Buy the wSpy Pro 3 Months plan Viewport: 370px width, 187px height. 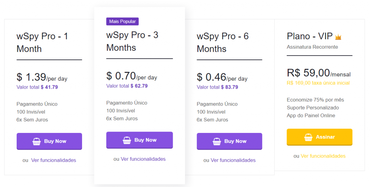(x=139, y=140)
